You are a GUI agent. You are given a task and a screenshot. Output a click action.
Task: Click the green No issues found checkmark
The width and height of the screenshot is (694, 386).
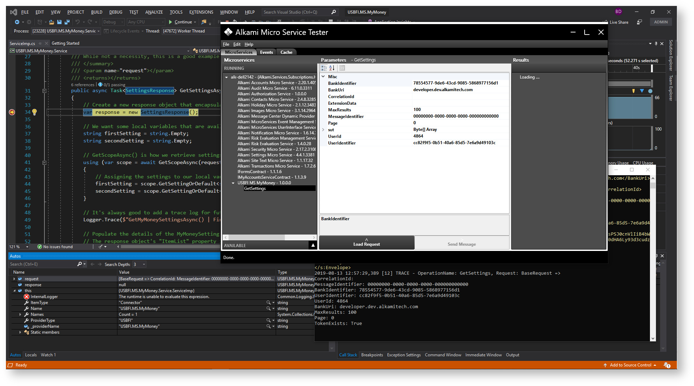(x=39, y=247)
